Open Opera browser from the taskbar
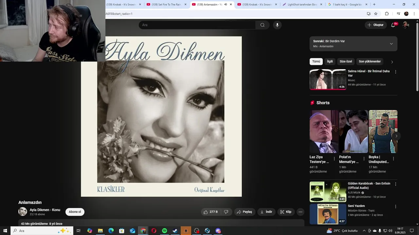 tap(154, 231)
